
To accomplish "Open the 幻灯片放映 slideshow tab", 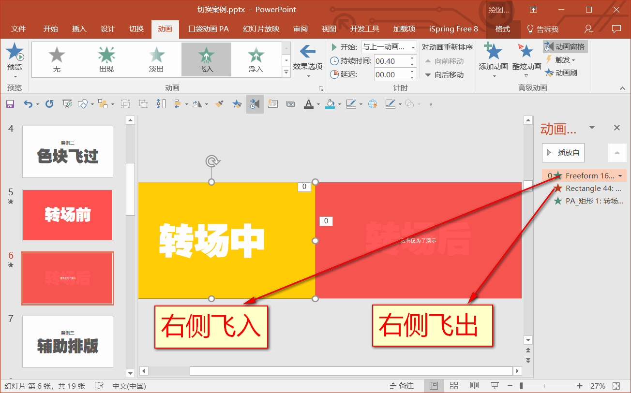I will pyautogui.click(x=261, y=29).
